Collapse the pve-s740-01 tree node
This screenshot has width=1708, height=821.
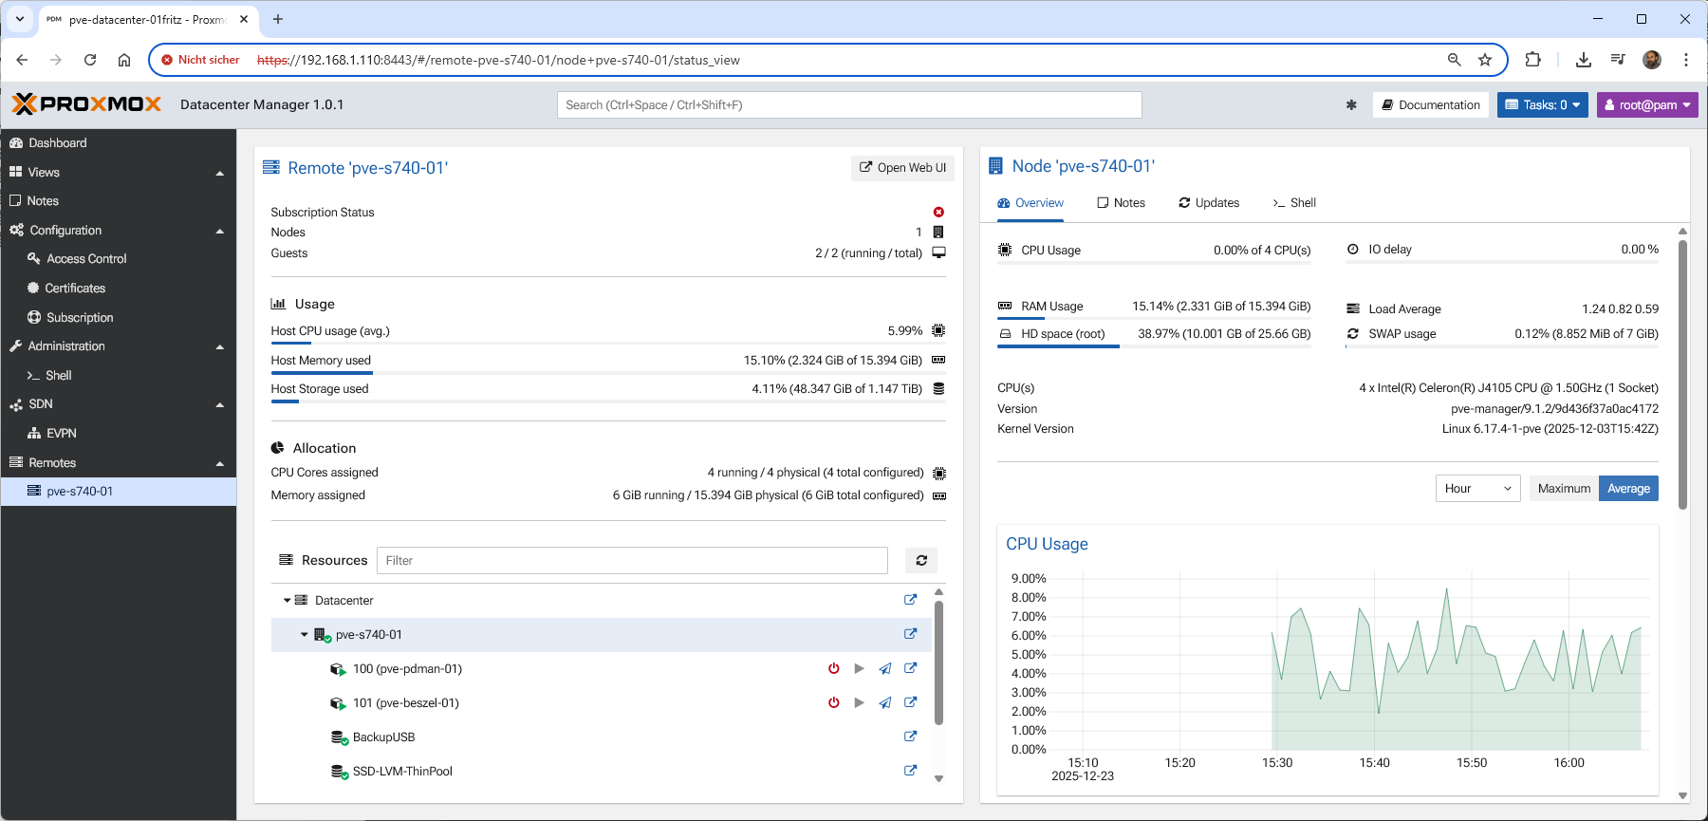305,635
